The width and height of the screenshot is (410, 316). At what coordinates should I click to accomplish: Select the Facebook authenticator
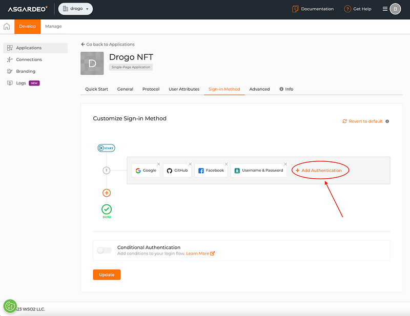tap(211, 171)
